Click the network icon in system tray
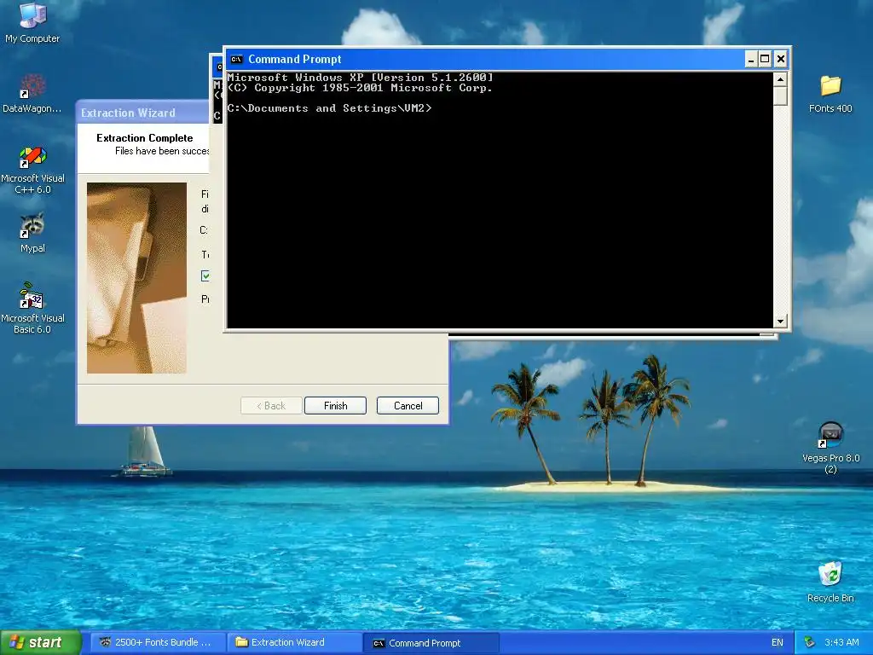Image resolution: width=873 pixels, height=655 pixels. [810, 642]
